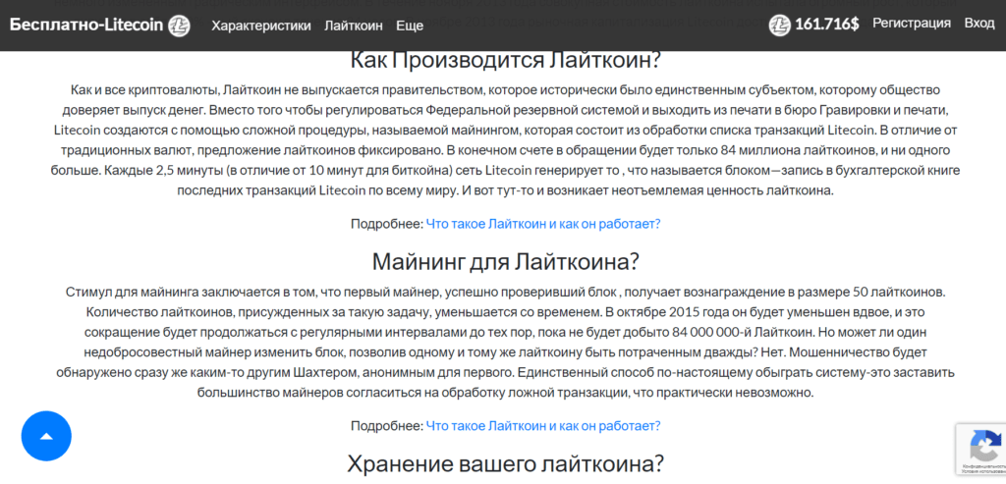
Task: Click the 161.716$ price value
Action: click(x=827, y=25)
